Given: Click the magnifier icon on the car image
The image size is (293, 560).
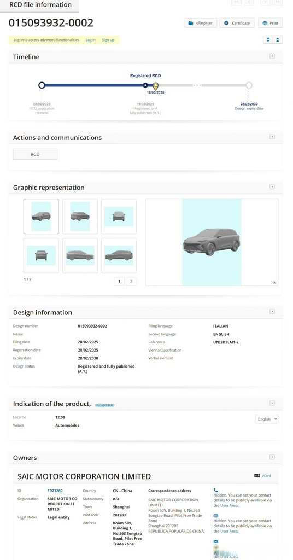Looking at the screenshot, I should [x=274, y=282].
